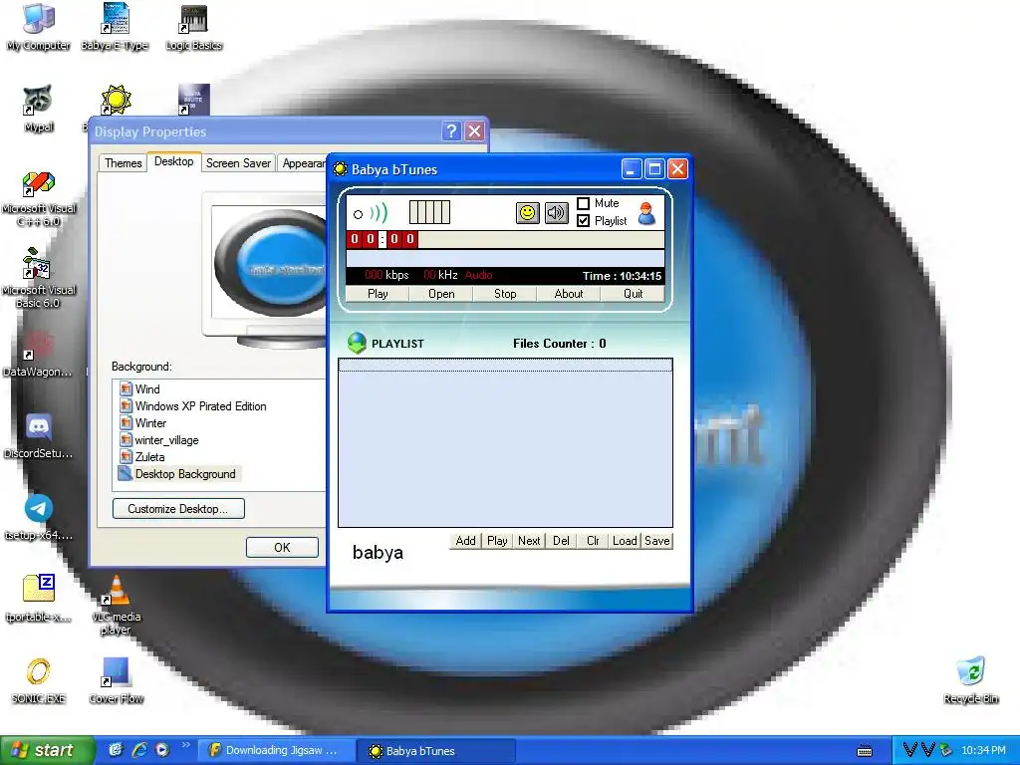Select the Babya E-Type desktop icon
Image resolution: width=1020 pixels, height=765 pixels.
coord(116,27)
